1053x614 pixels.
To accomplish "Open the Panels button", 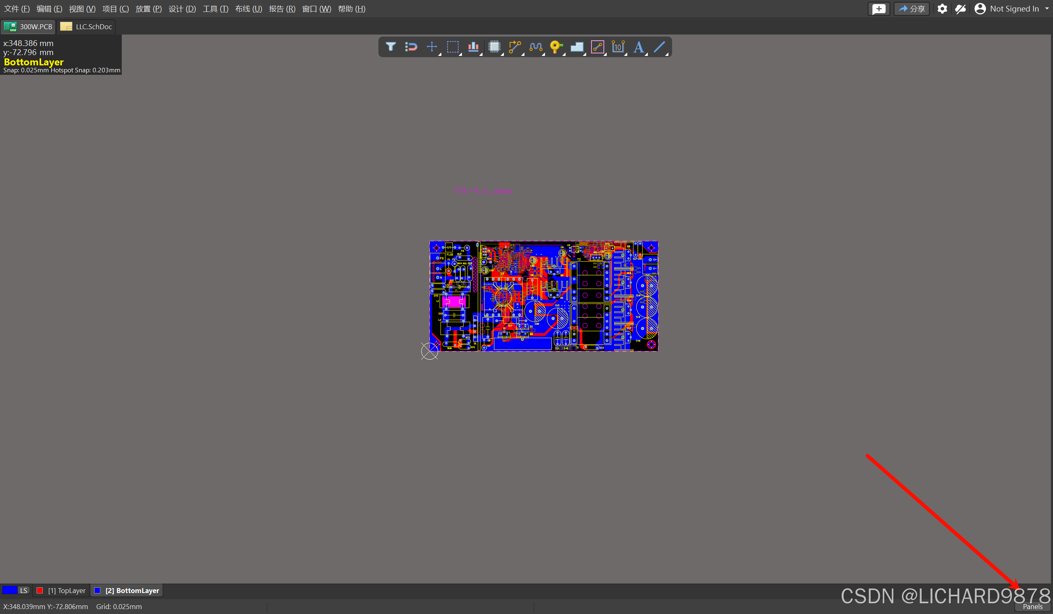I will (x=1032, y=607).
